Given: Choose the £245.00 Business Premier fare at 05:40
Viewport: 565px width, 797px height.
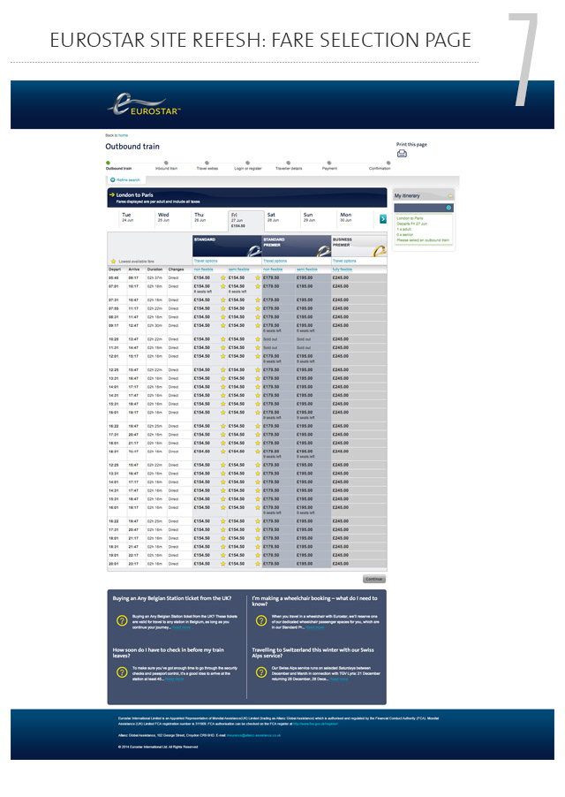Looking at the screenshot, I should pyautogui.click(x=341, y=278).
